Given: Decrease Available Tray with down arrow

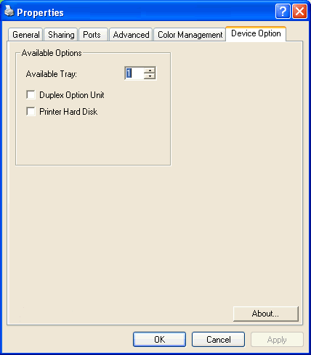Looking at the screenshot, I should [x=150, y=76].
